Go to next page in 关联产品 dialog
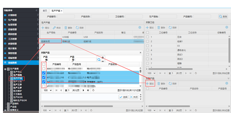 click(x=84, y=90)
